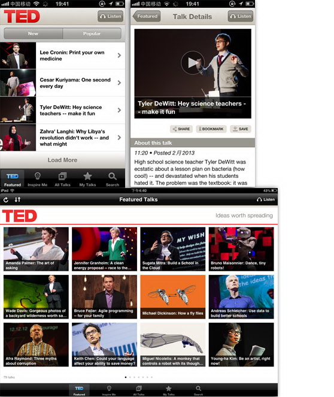
Task: Tap the refresh icon in iPad toolbar
Action: (6, 200)
